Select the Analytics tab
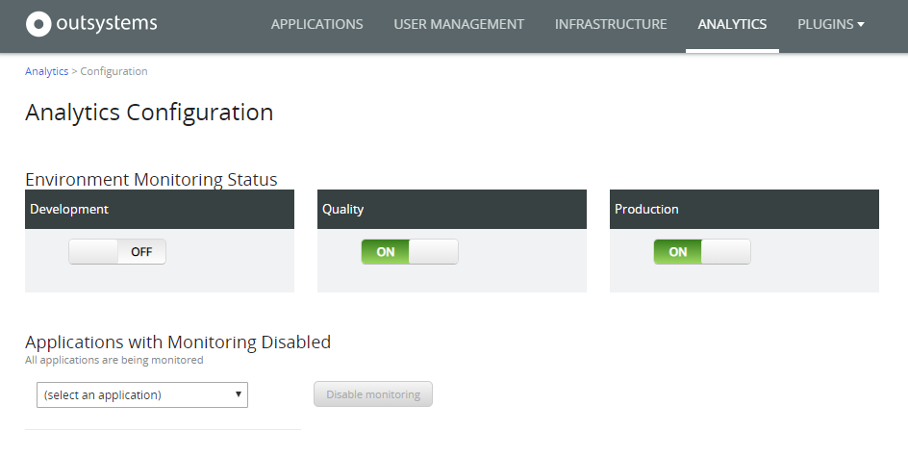This screenshot has width=908, height=456. pos(732,24)
